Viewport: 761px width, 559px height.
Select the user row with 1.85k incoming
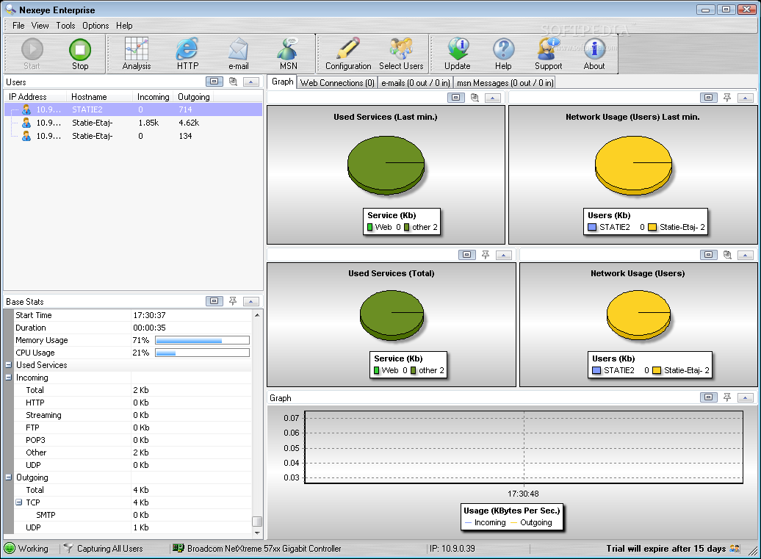(x=134, y=123)
